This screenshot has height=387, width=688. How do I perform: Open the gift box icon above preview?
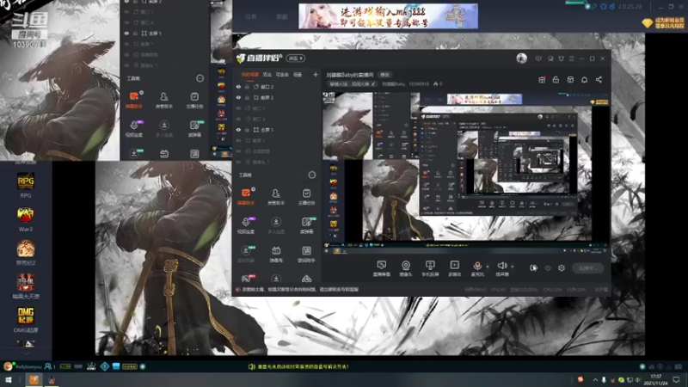542,79
